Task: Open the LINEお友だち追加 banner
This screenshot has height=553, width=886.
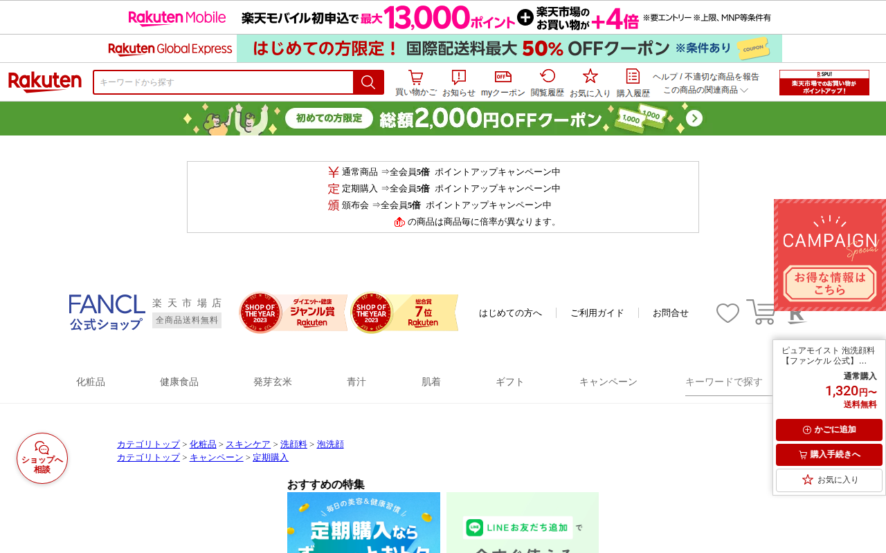Action: pyautogui.click(x=523, y=523)
